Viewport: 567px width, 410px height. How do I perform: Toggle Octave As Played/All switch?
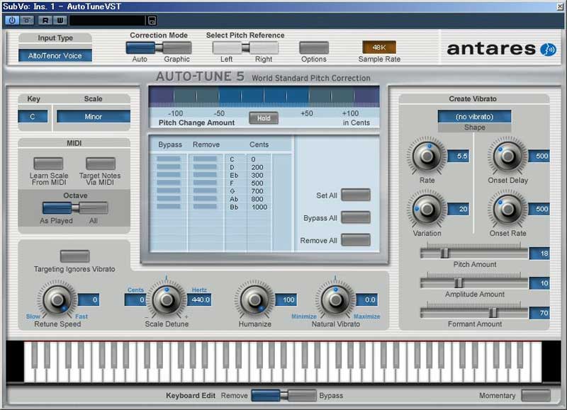point(75,208)
